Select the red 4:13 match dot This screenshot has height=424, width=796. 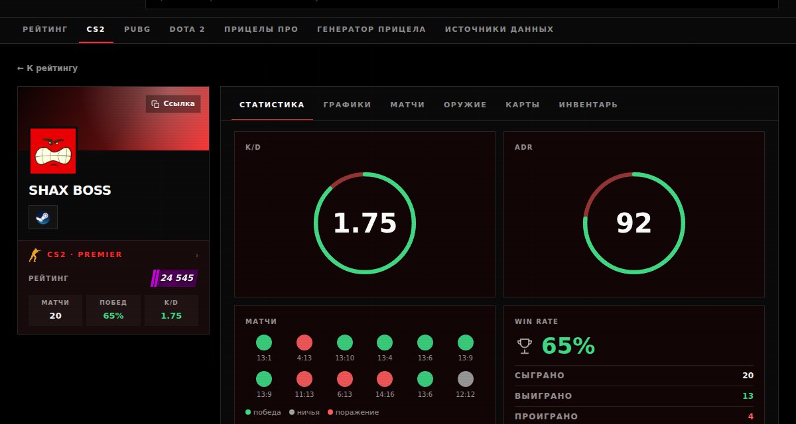304,343
